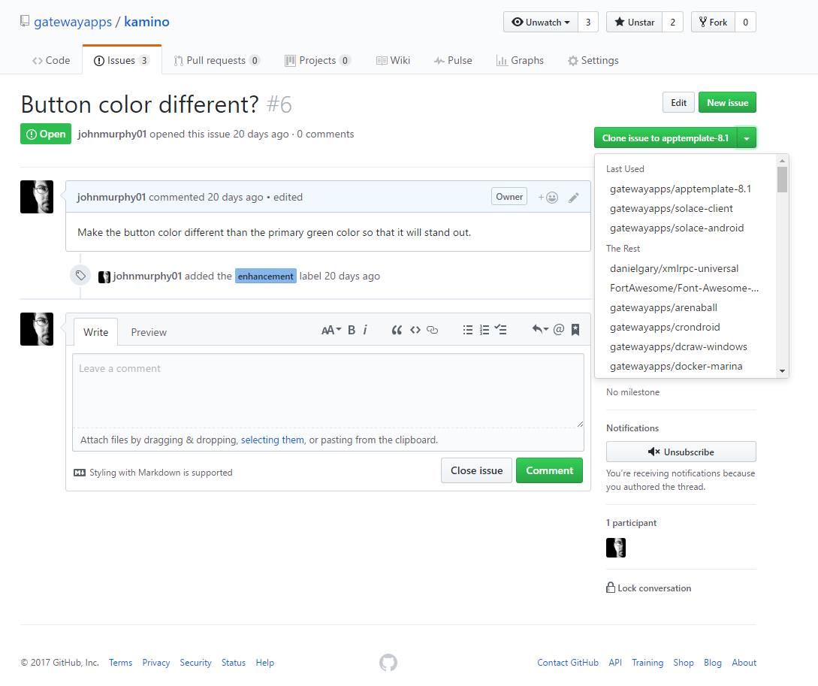Open the Issues tab
The height and width of the screenshot is (686, 818).
122,61
